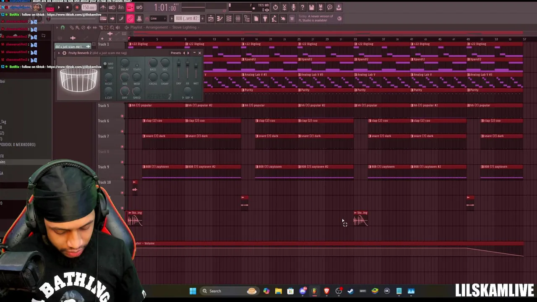Toggle the metronome icon
537x302 pixels.
click(103, 7)
